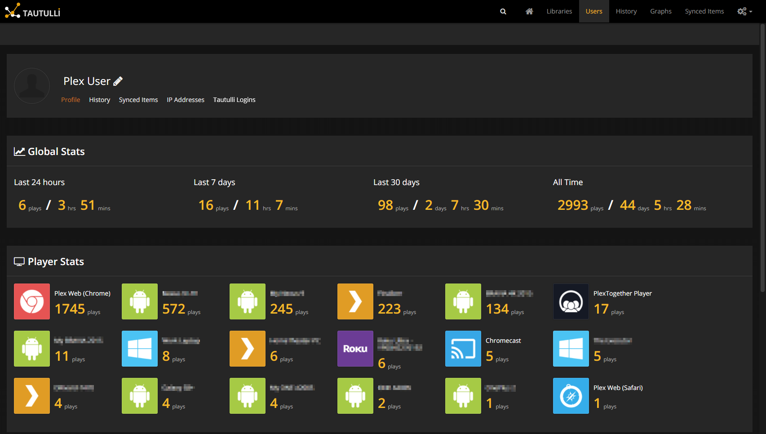Image resolution: width=766 pixels, height=434 pixels.
Task: Open the PlexTogether Player icon
Action: 571,301
